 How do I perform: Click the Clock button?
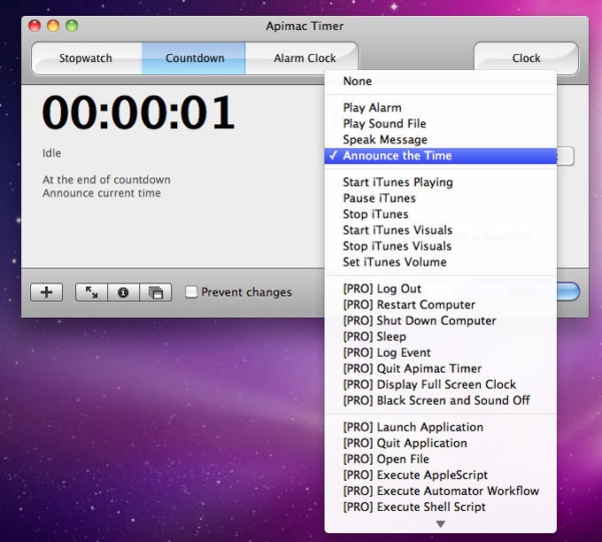tap(526, 58)
